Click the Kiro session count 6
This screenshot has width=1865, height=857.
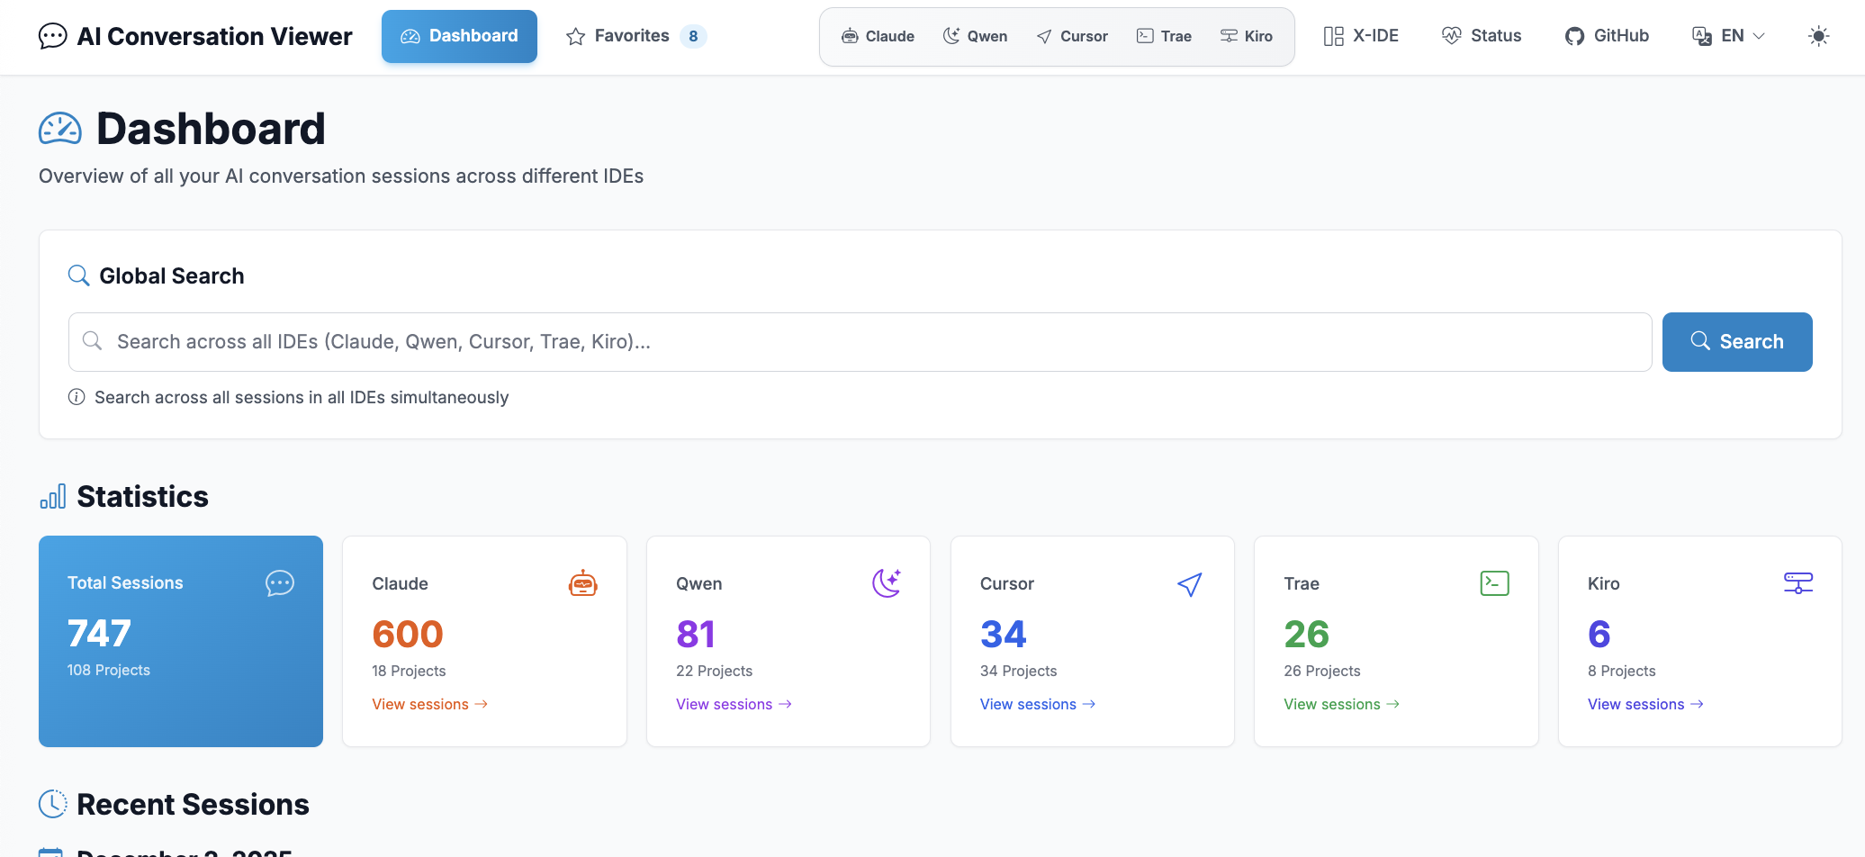click(1599, 635)
